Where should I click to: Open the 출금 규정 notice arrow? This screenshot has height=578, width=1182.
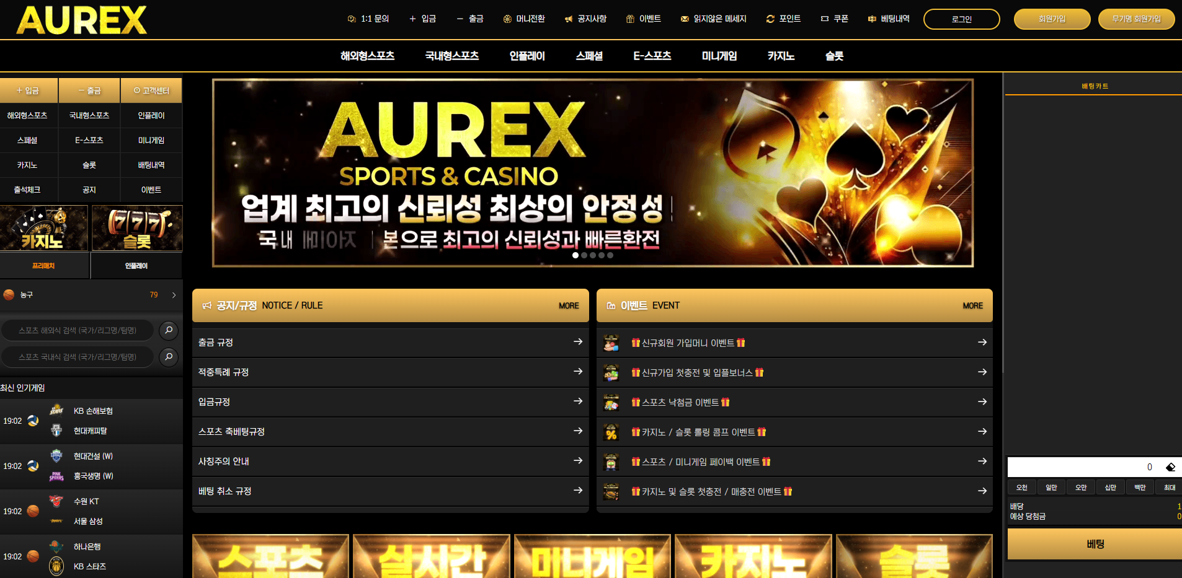(x=577, y=342)
